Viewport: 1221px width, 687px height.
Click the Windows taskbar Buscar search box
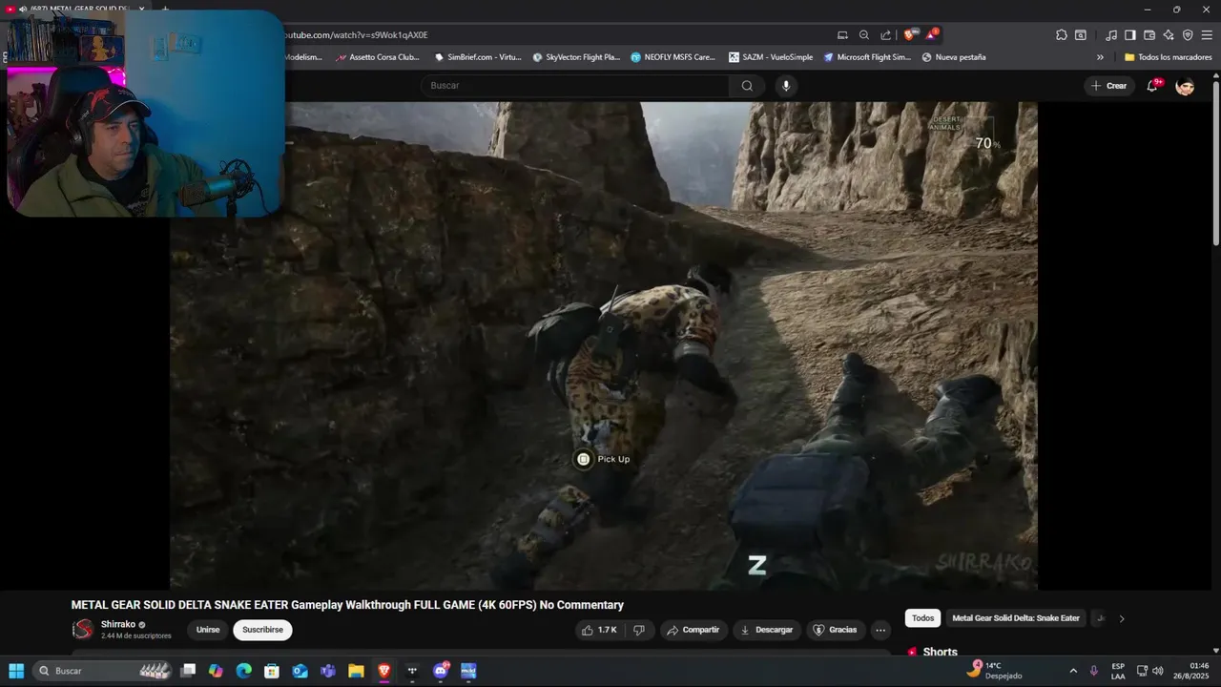click(x=105, y=671)
